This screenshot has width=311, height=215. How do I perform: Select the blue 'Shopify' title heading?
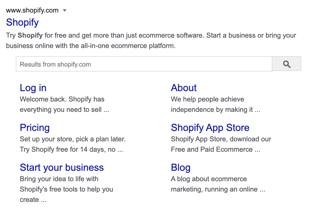pos(22,22)
